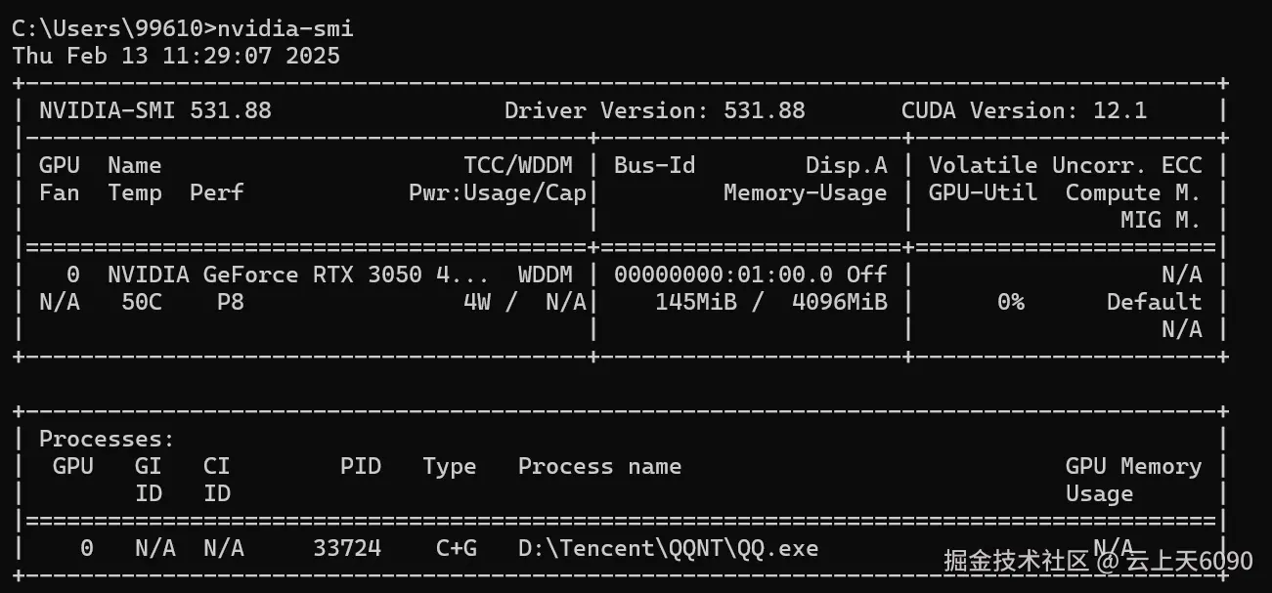This screenshot has width=1272, height=593.
Task: Click the CUDA Version 12.1 text
Action: pyautogui.click(x=1024, y=110)
